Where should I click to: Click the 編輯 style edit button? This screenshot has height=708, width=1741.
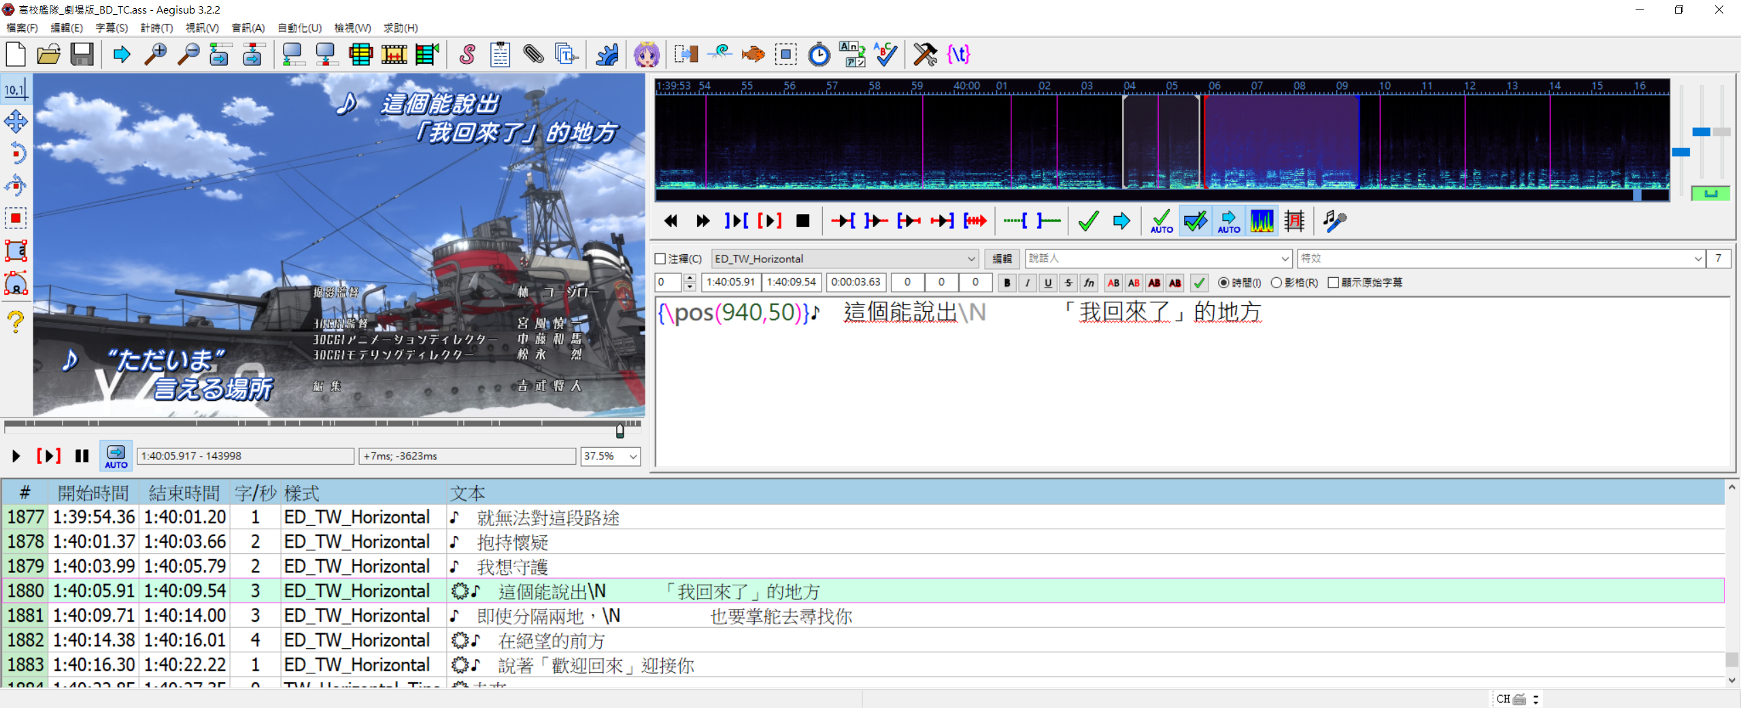coord(1002,259)
